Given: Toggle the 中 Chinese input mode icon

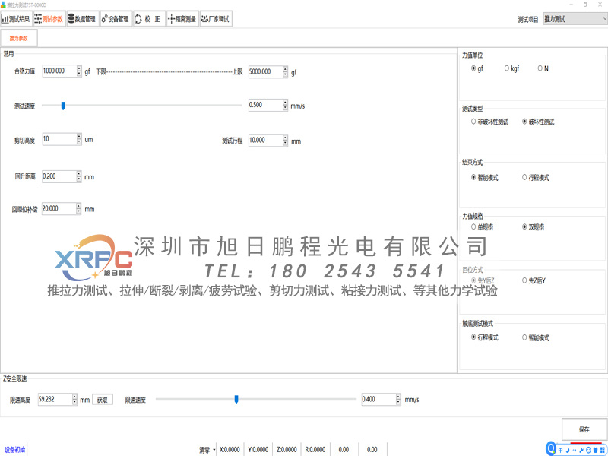Looking at the screenshot, I should pos(561,450).
